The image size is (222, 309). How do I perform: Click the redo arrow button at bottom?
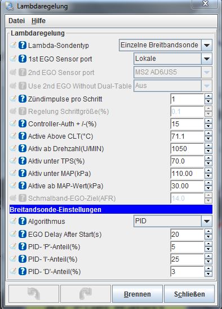[86, 294]
